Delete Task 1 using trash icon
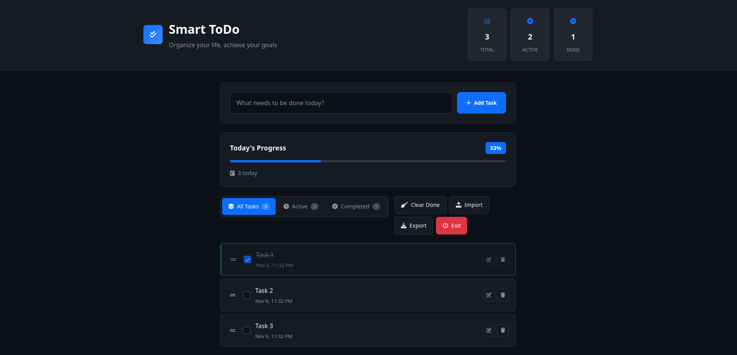The width and height of the screenshot is (737, 355). (502, 260)
